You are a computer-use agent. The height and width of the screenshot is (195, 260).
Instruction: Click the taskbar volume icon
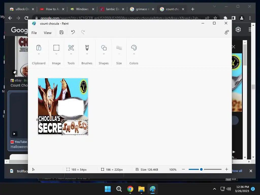[x=229, y=189]
